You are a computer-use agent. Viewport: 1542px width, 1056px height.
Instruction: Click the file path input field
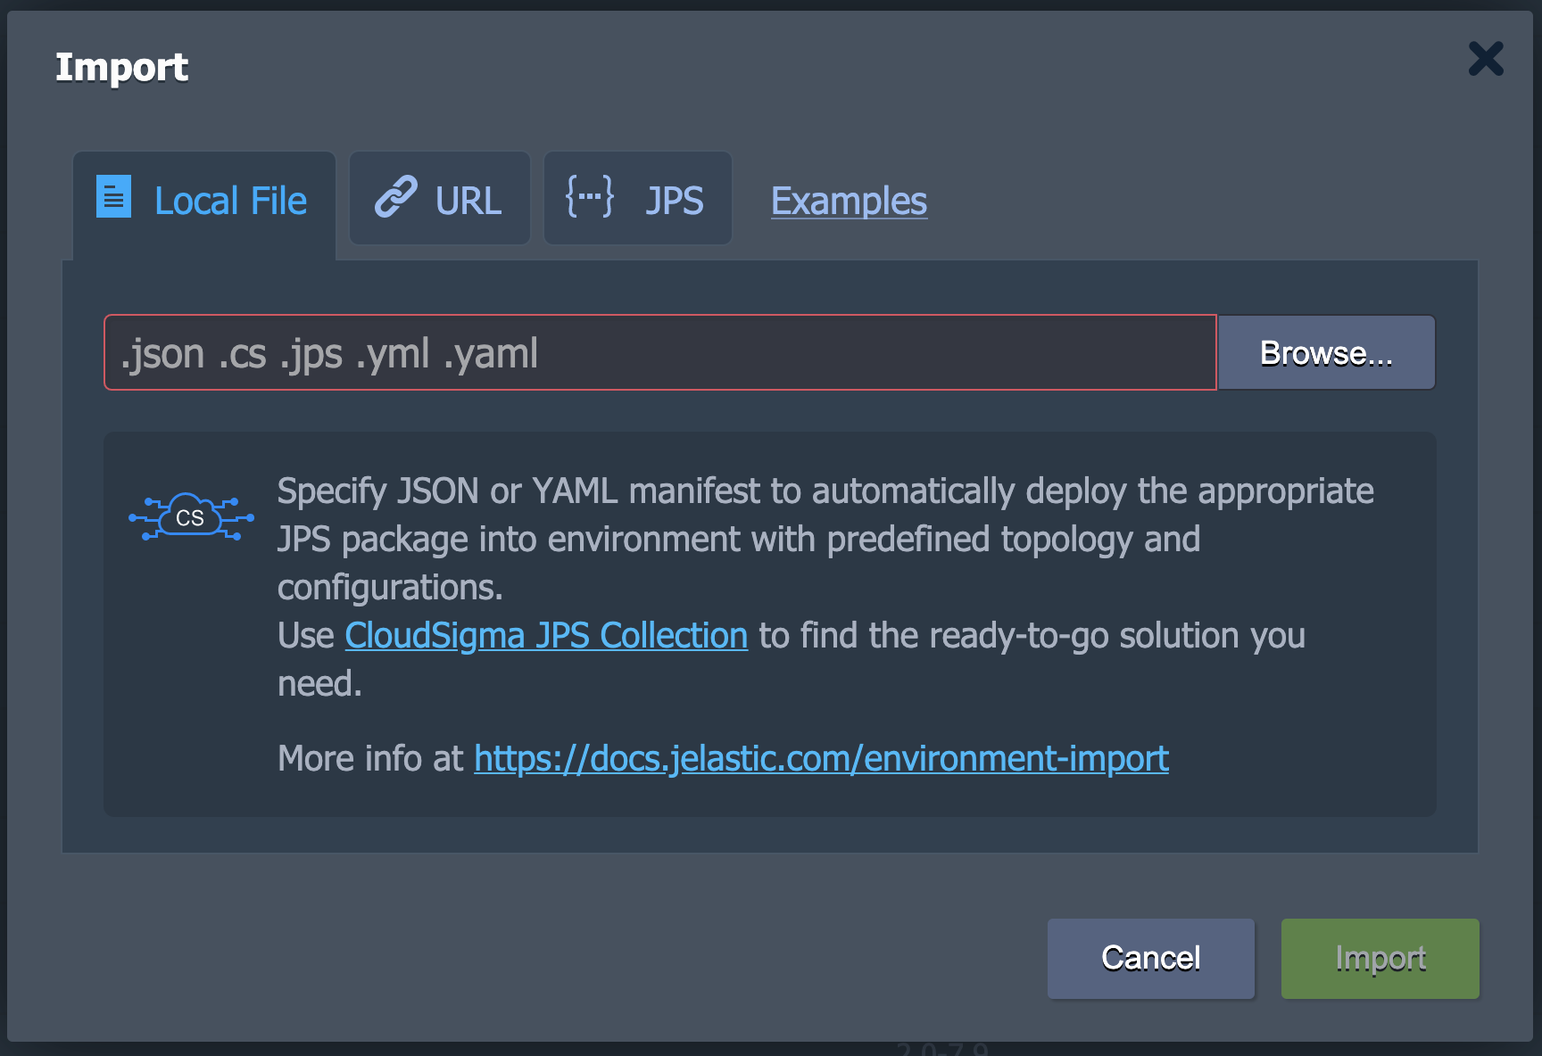pos(660,352)
